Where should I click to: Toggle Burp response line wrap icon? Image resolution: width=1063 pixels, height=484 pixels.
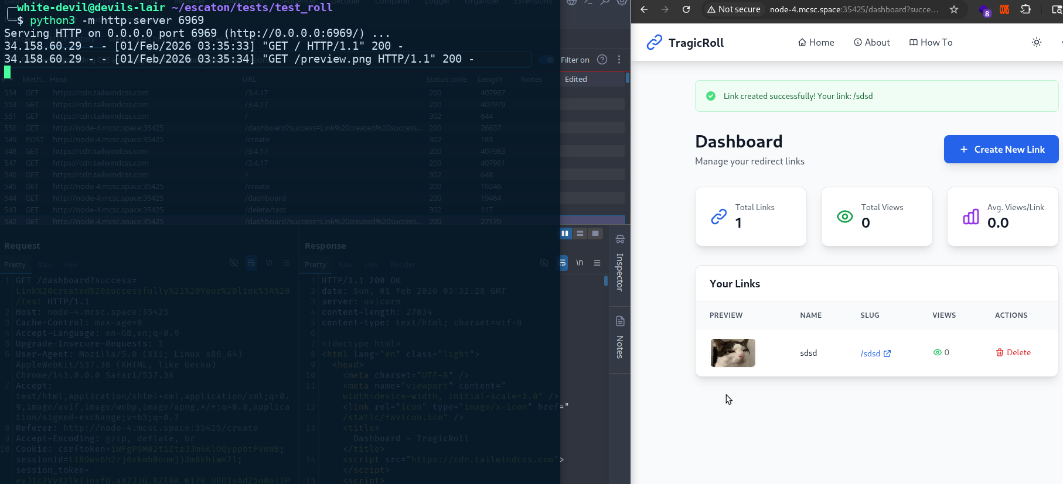tap(563, 263)
